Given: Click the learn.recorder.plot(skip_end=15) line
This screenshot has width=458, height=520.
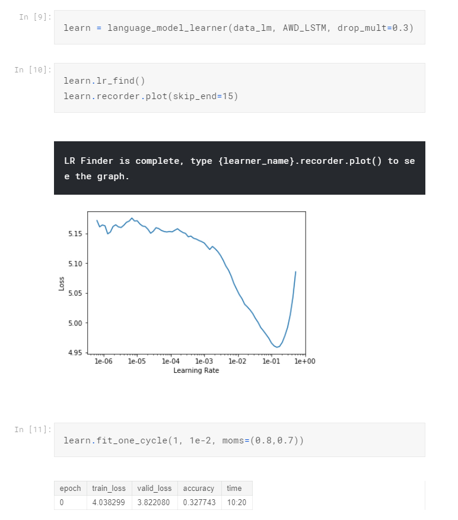Looking at the screenshot, I should (x=151, y=96).
